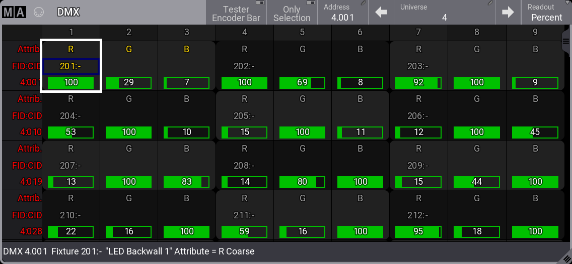
Task: Click B value 83 for fixture 207
Action: point(187,182)
